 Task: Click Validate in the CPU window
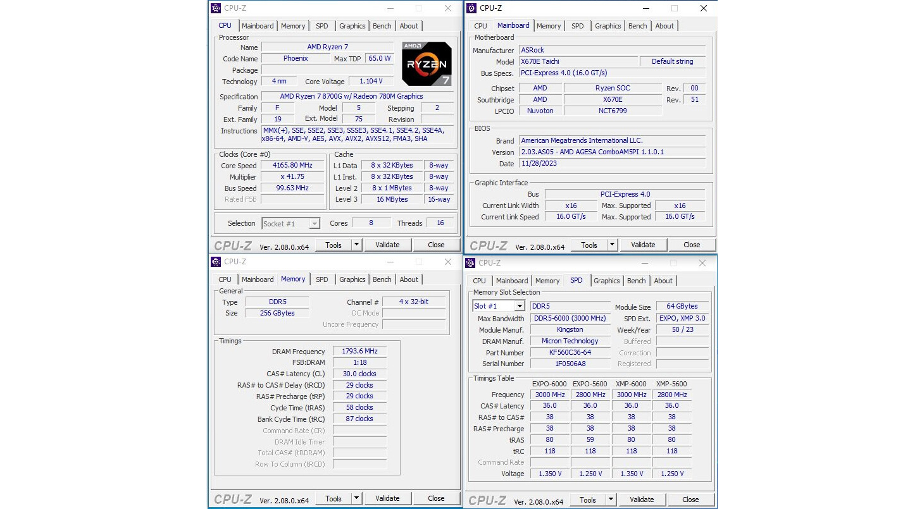coord(387,245)
